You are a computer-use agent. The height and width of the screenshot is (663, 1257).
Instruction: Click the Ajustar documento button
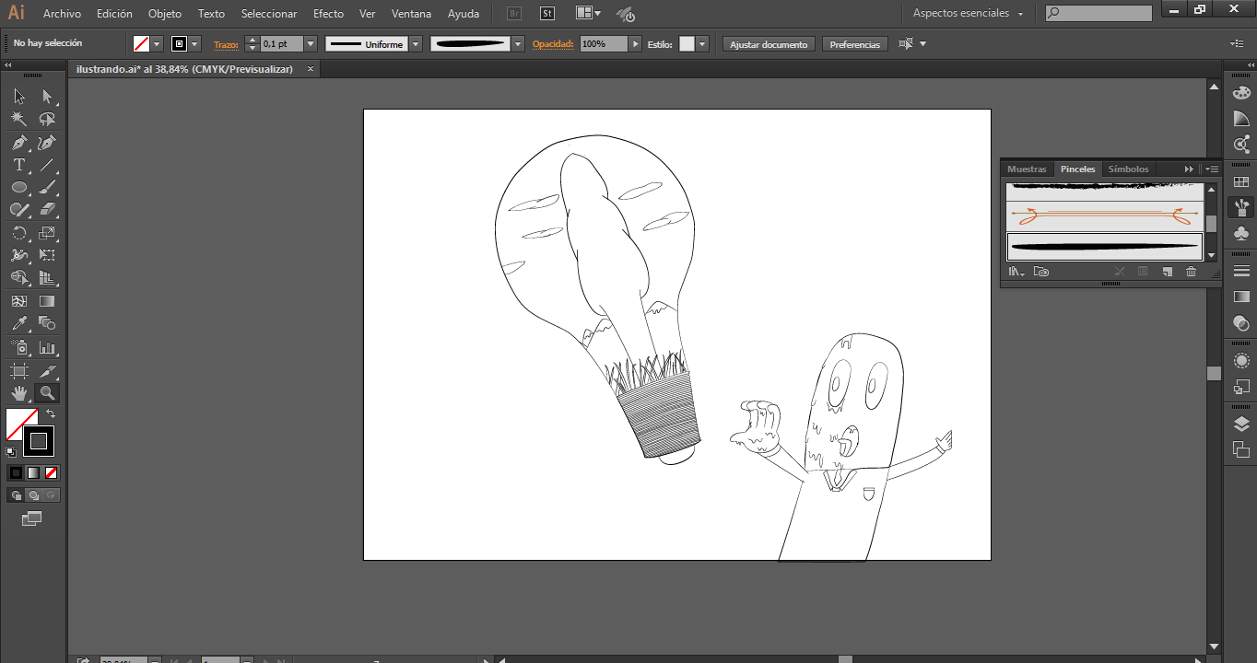click(x=769, y=44)
